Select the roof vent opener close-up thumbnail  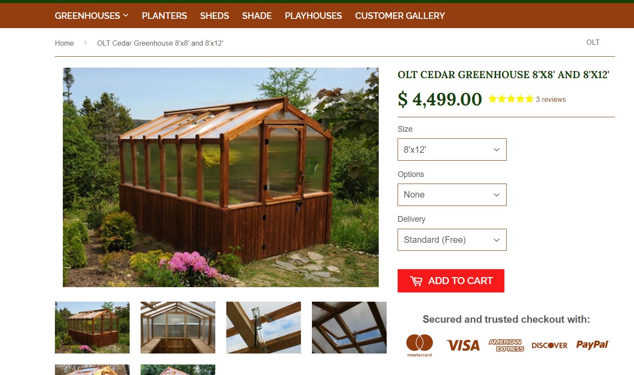[264, 328]
